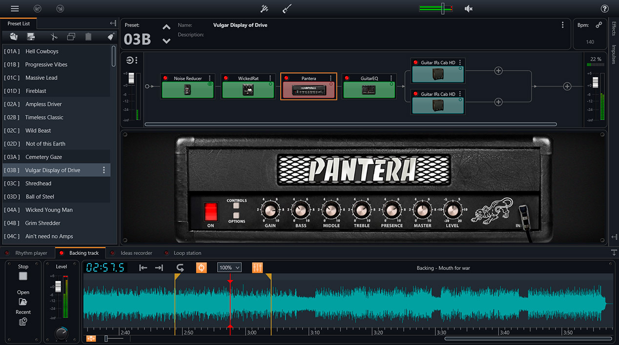Click the amp's OPTIONS button
619x345 pixels.
pyautogui.click(x=236, y=215)
